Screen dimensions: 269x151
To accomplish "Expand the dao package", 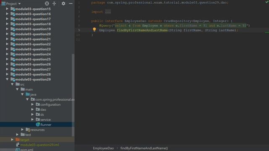I will 32,109.
